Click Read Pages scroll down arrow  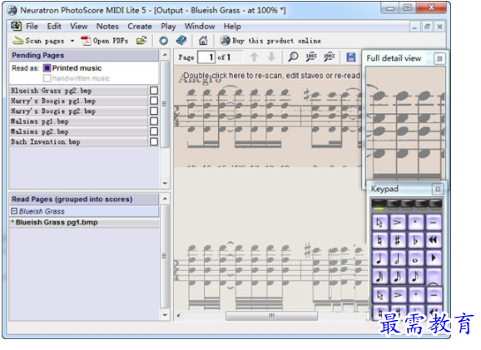click(165, 315)
